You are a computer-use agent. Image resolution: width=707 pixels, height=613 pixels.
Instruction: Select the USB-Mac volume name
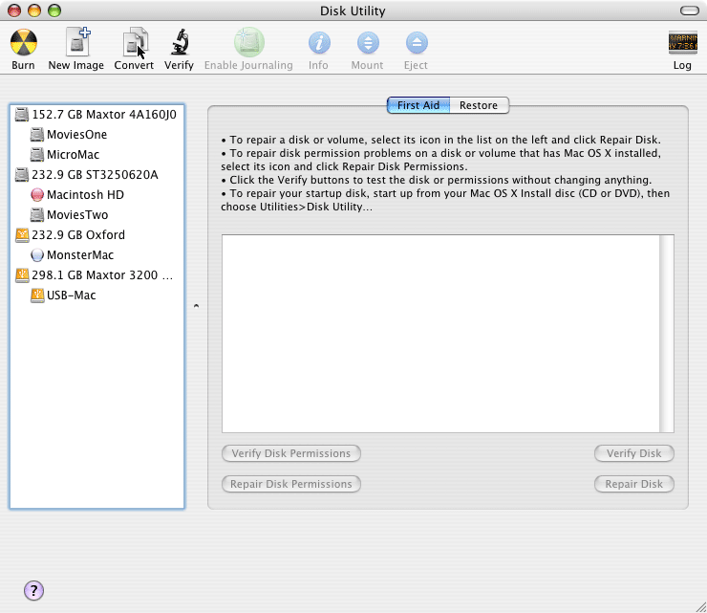click(72, 296)
